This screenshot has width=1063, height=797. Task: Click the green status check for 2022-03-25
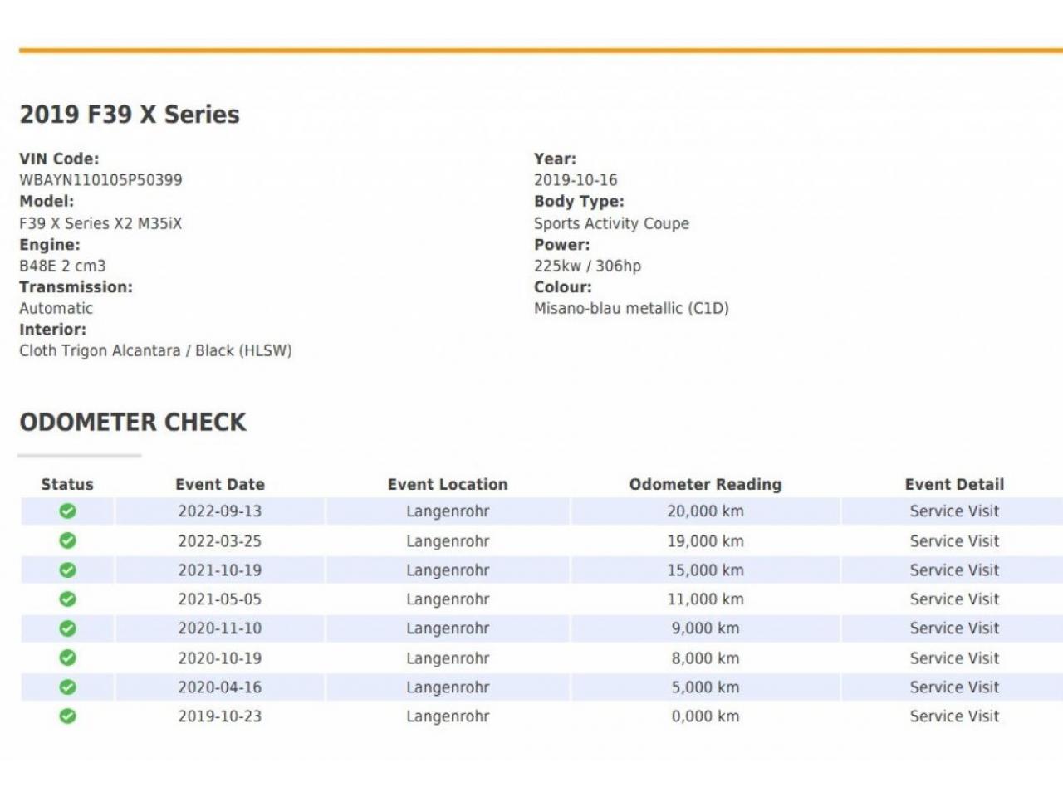(x=68, y=541)
